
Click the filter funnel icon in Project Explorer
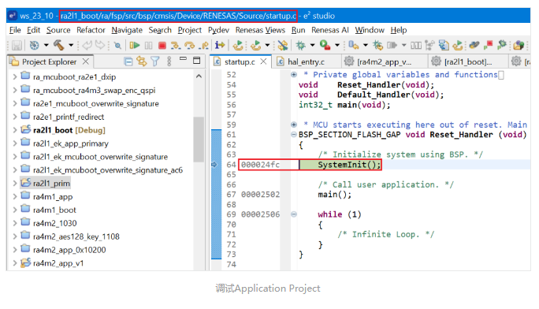pyautogui.click(x=155, y=61)
